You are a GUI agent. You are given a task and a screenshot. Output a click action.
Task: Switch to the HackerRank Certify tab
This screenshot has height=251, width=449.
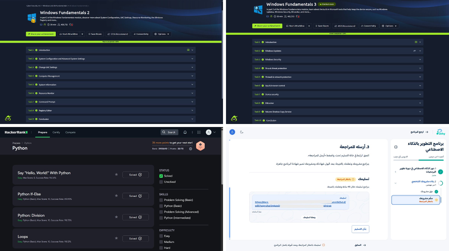tap(56, 132)
